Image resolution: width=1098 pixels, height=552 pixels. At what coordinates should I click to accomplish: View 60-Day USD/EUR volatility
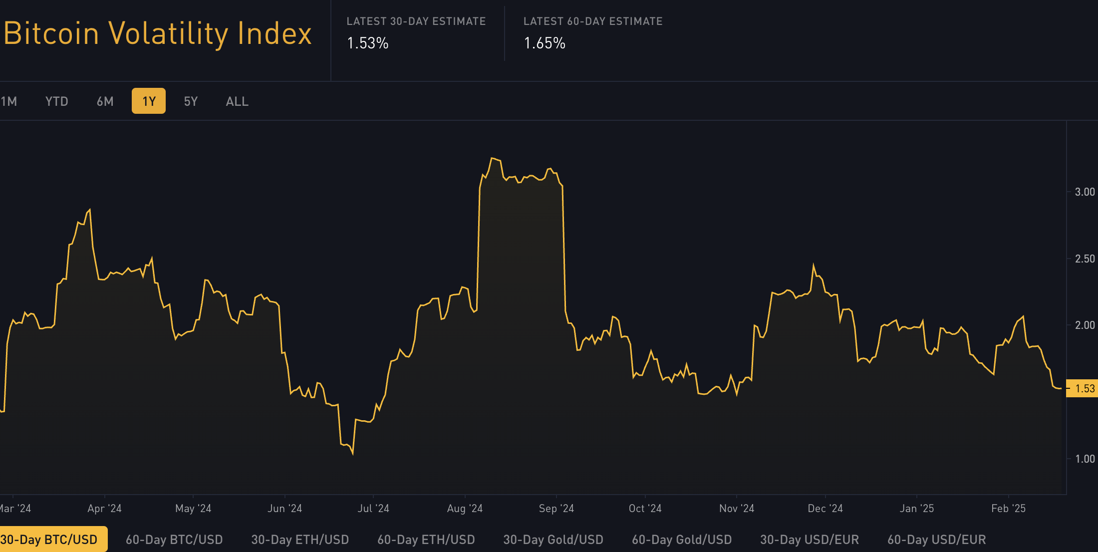coord(937,540)
